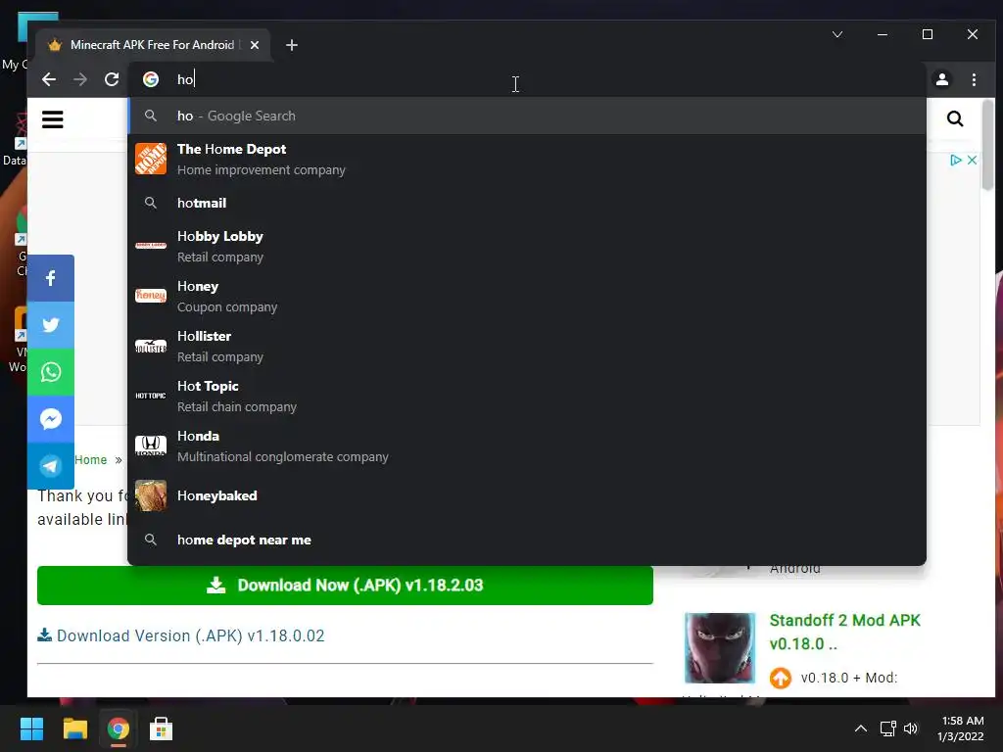Open Microsoft Store from the taskbar
Screen dimensions: 1003x752
click(162, 728)
